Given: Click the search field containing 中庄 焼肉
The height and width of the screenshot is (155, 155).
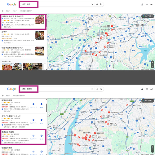Looking at the screenshot, I should tap(62, 4).
